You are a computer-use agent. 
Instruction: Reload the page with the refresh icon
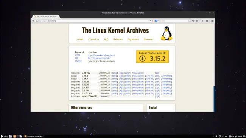[152, 21]
